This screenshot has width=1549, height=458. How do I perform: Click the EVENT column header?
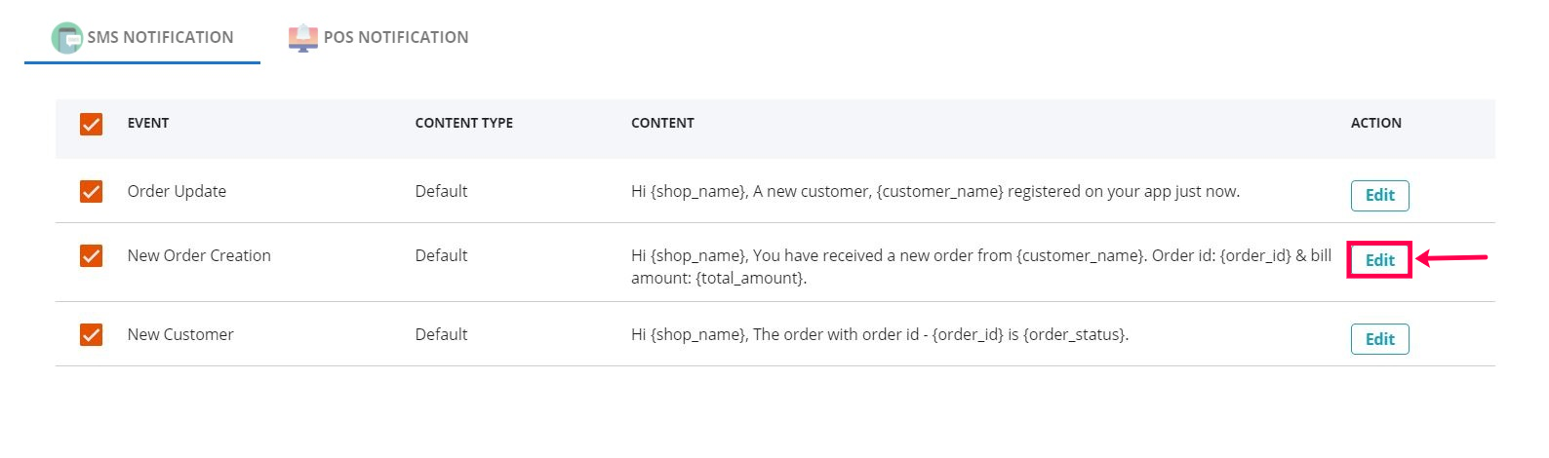148,123
